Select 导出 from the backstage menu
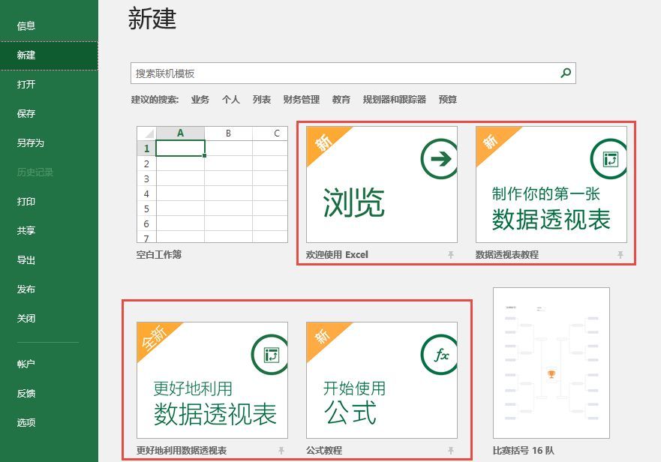Screen dimensions: 661x462 pyautogui.click(x=26, y=259)
